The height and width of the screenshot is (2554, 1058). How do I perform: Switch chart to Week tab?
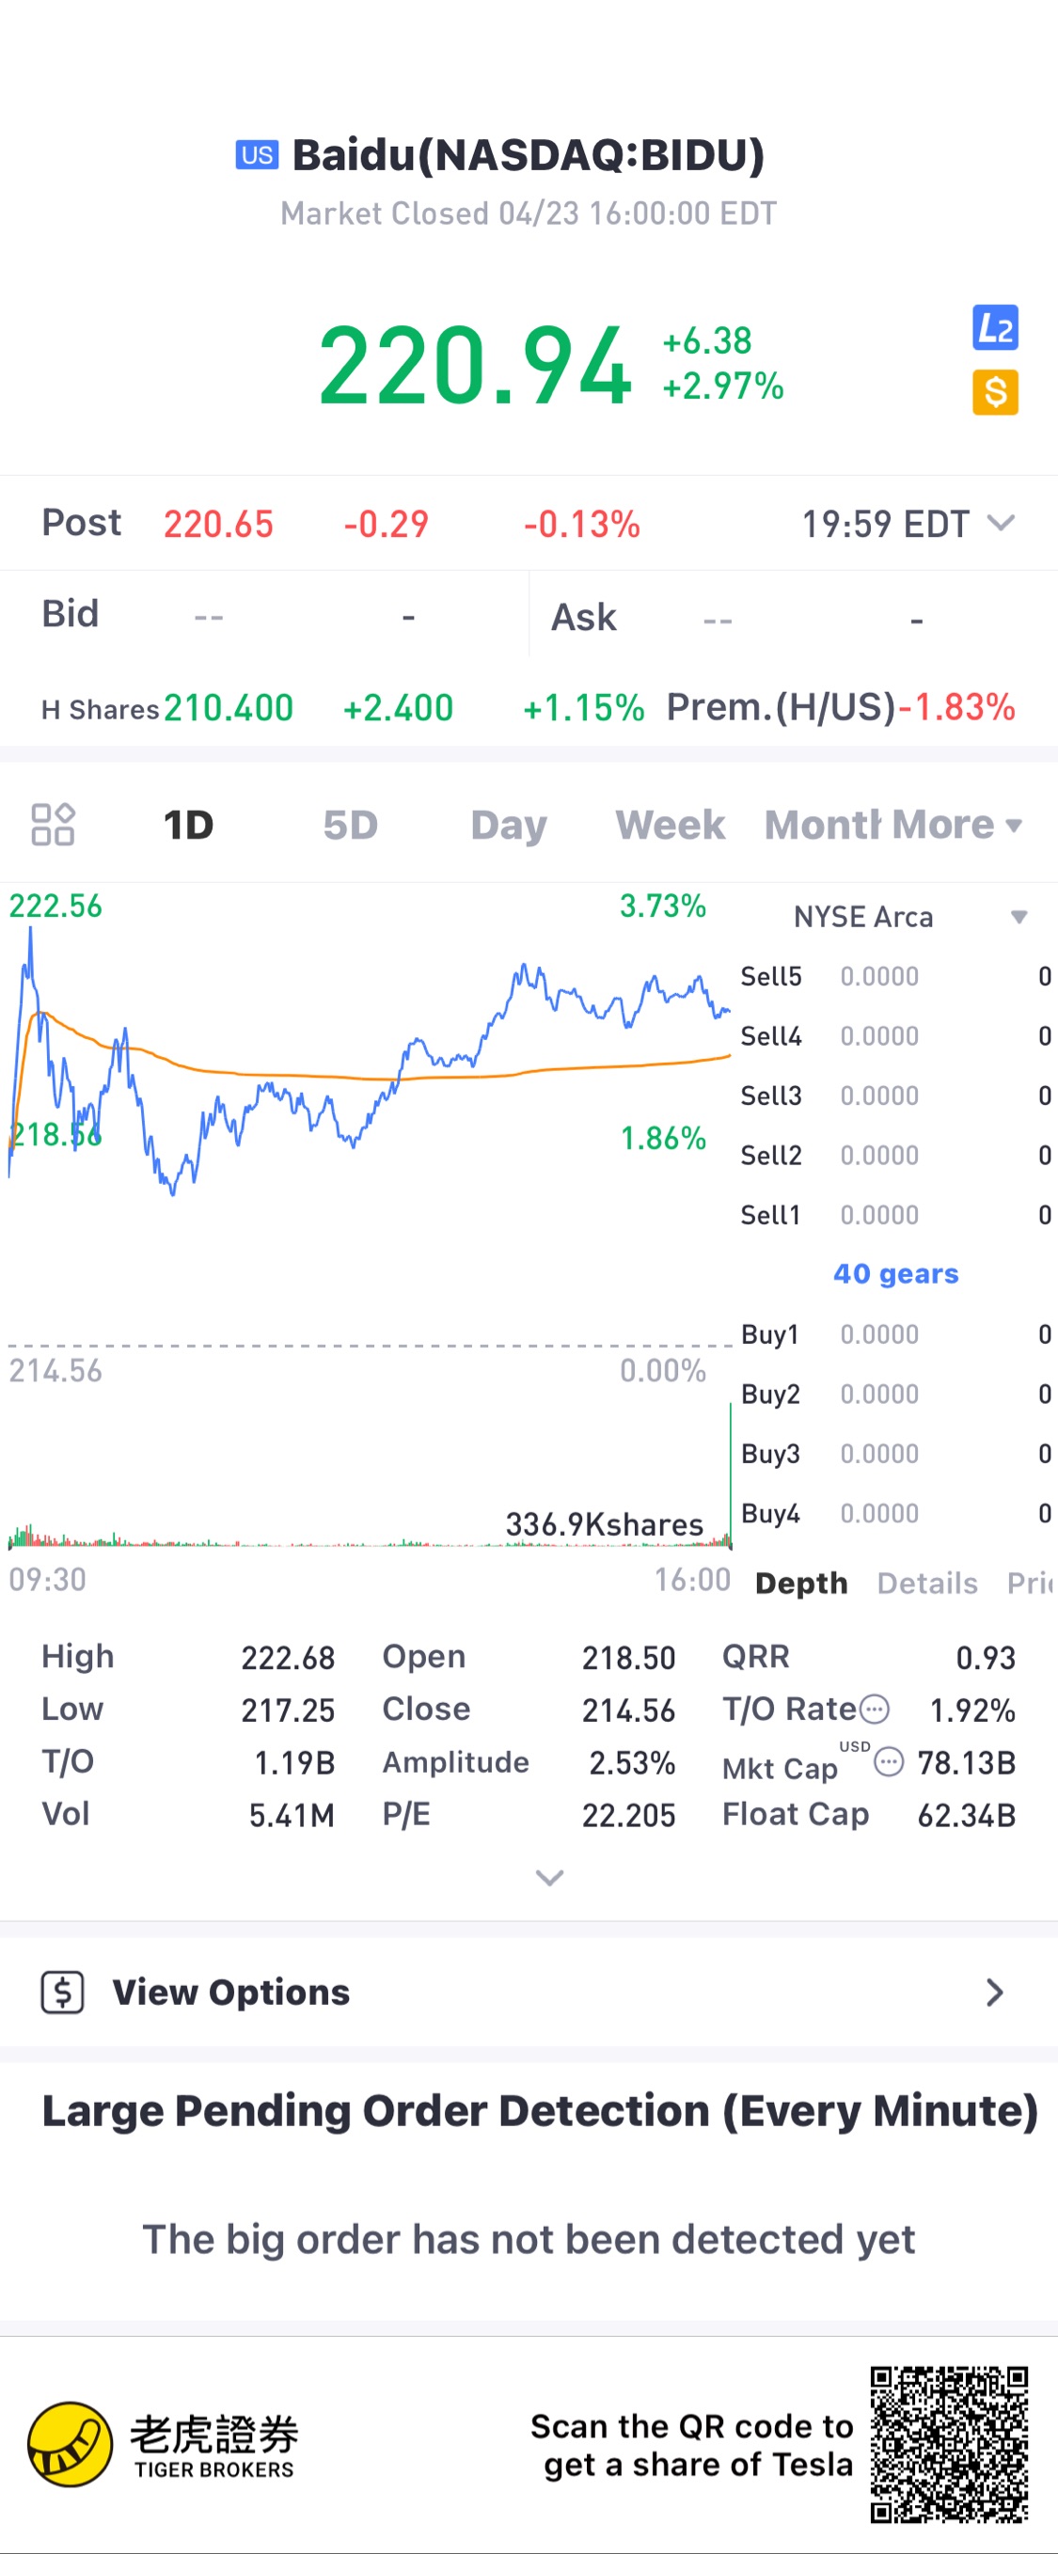670,825
